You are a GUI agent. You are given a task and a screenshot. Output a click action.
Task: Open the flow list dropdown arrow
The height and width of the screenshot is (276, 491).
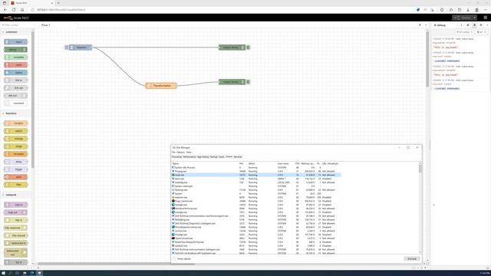coord(426,25)
